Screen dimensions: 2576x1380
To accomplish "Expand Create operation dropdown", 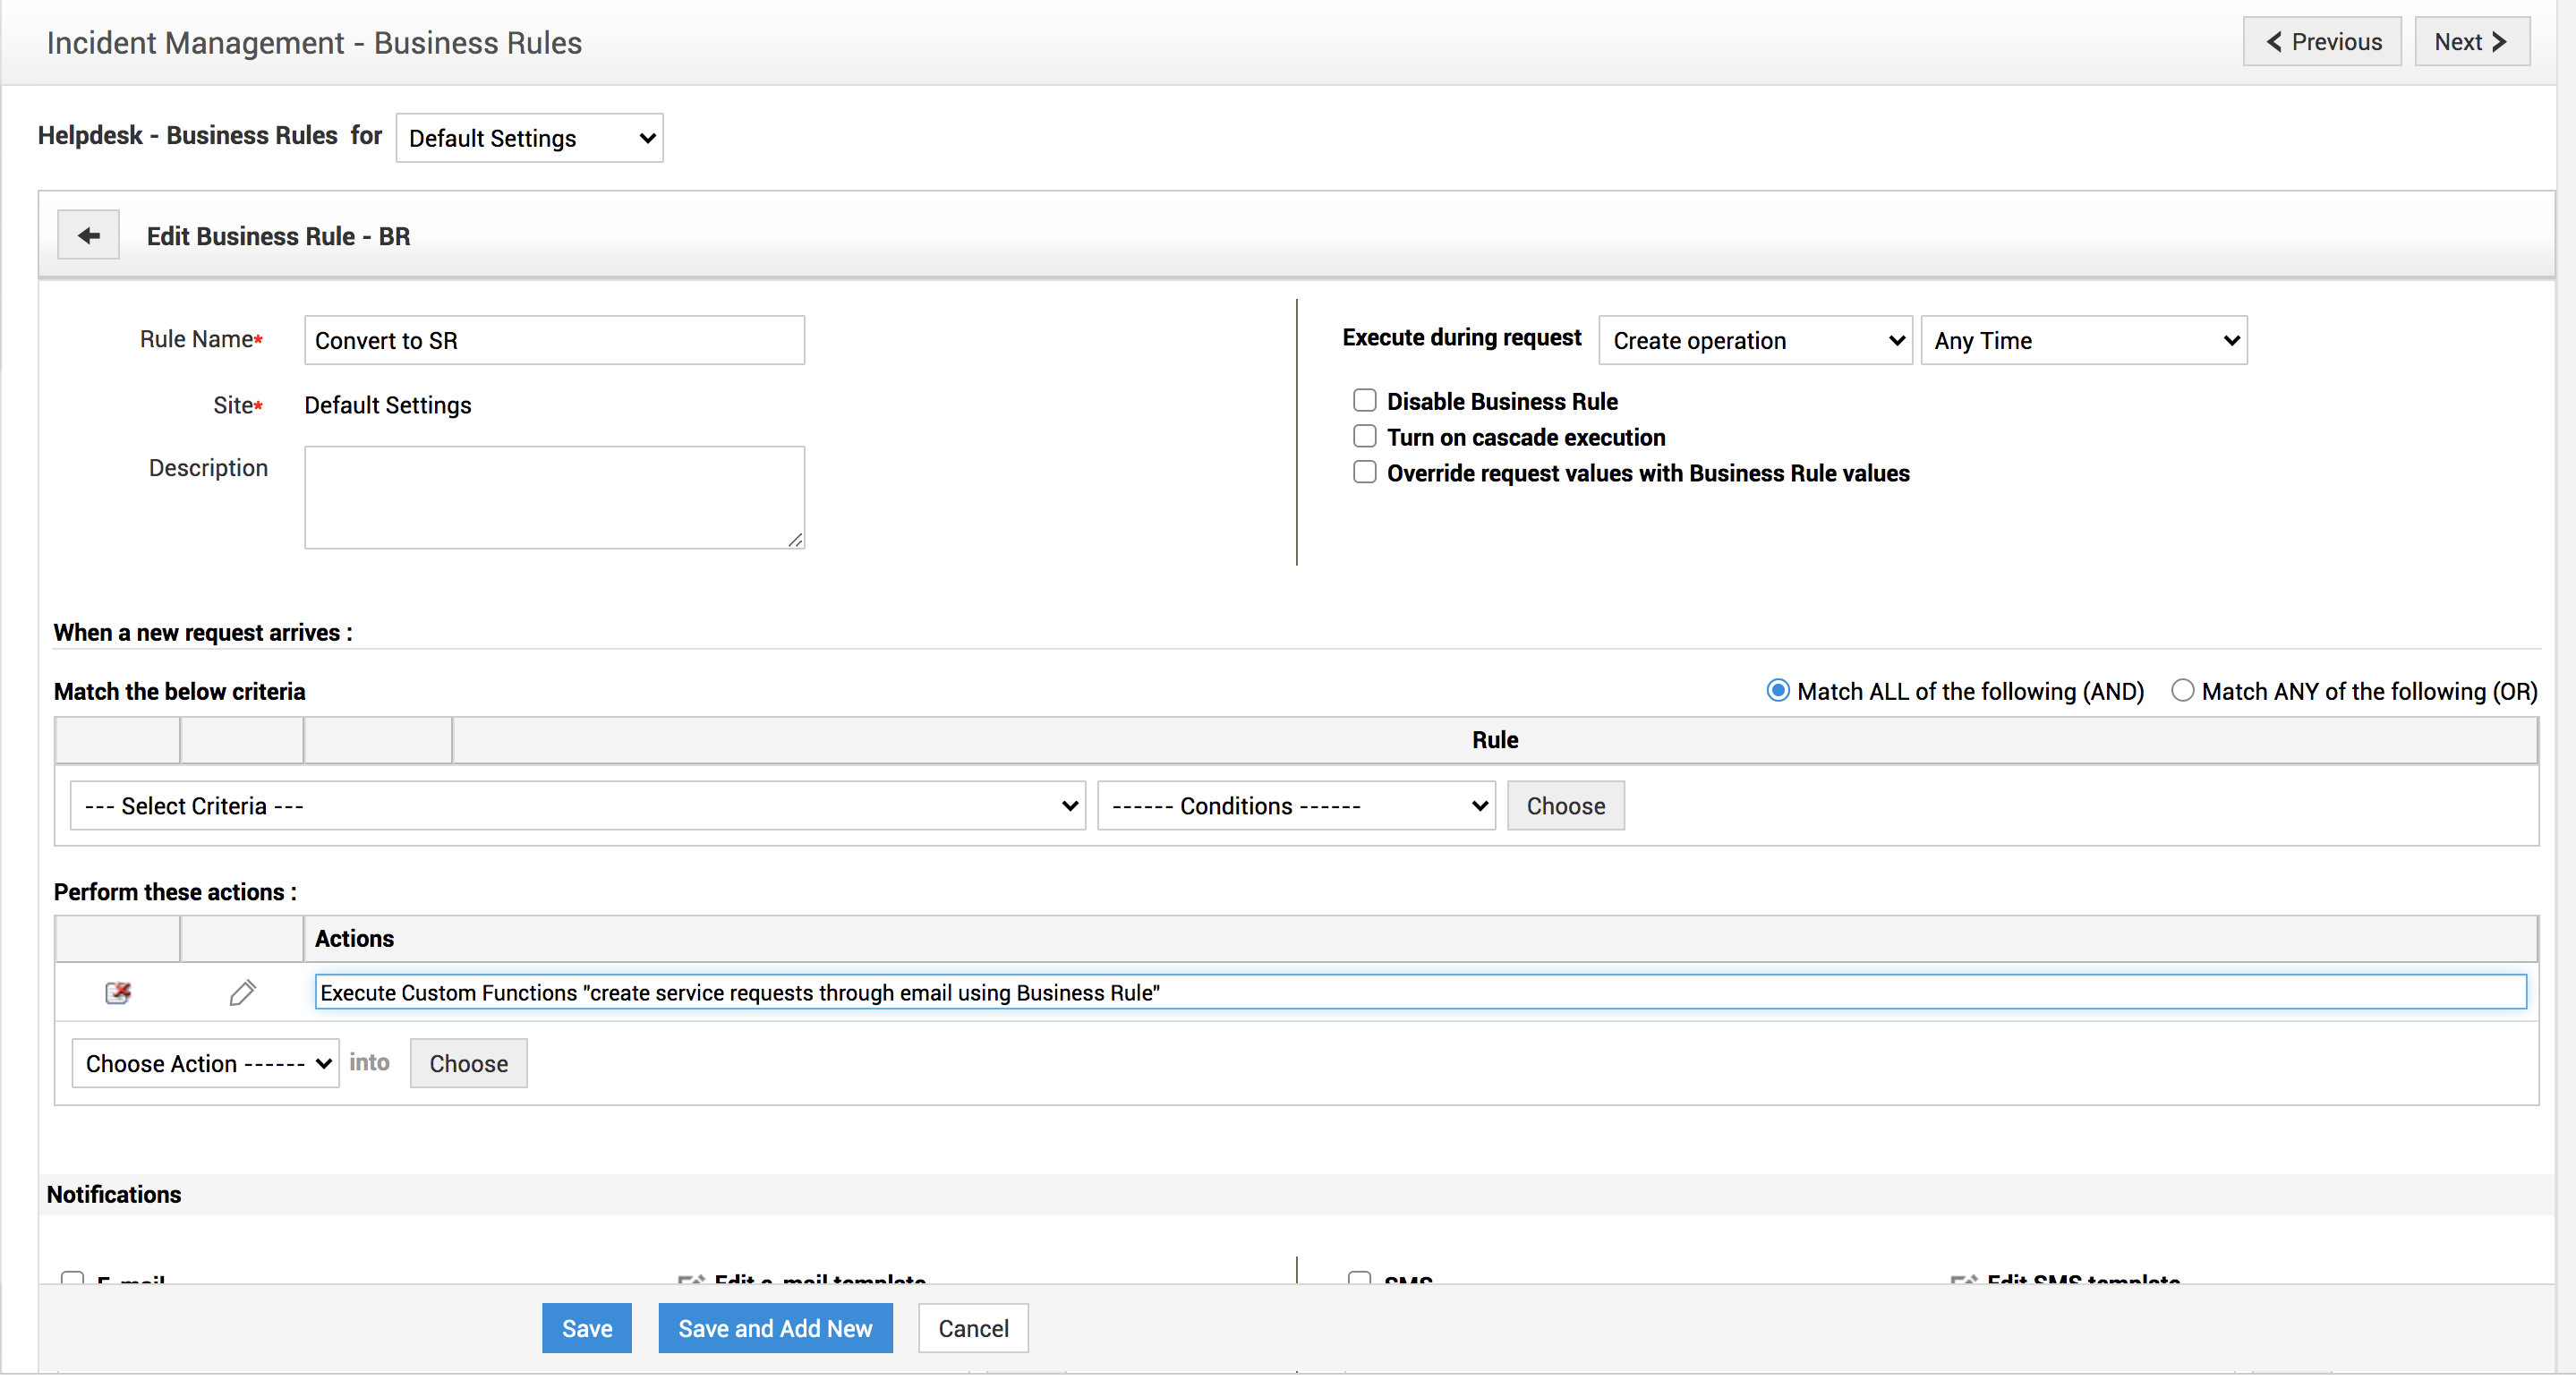I will (x=1755, y=341).
